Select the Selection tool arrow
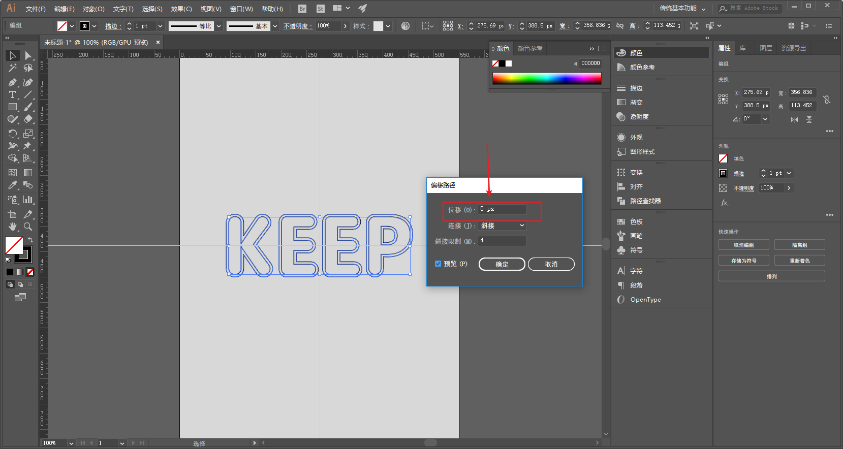This screenshot has width=843, height=449. click(x=13, y=55)
